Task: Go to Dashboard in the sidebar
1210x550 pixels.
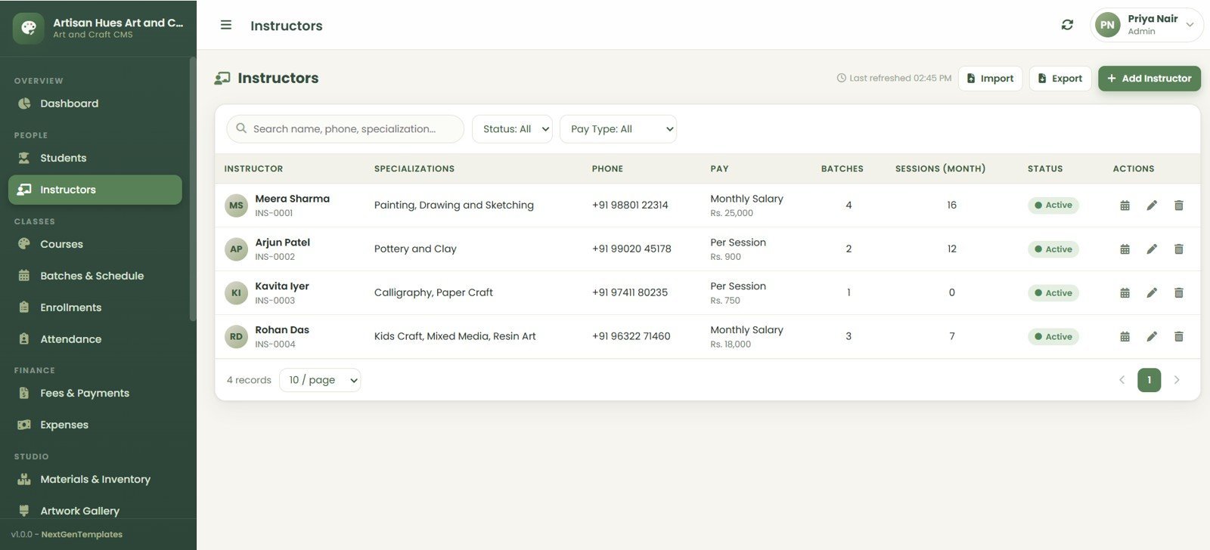Action: point(95,104)
